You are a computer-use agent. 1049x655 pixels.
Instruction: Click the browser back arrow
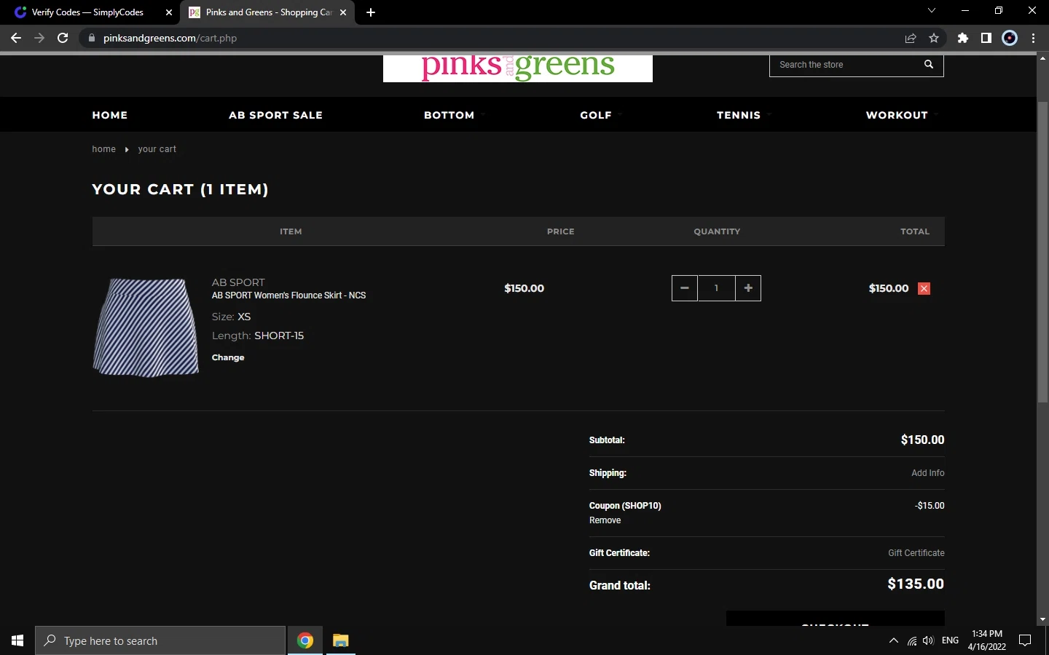(16, 38)
